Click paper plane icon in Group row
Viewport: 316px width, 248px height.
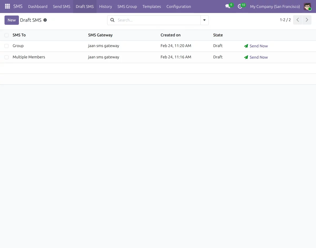[x=246, y=46]
